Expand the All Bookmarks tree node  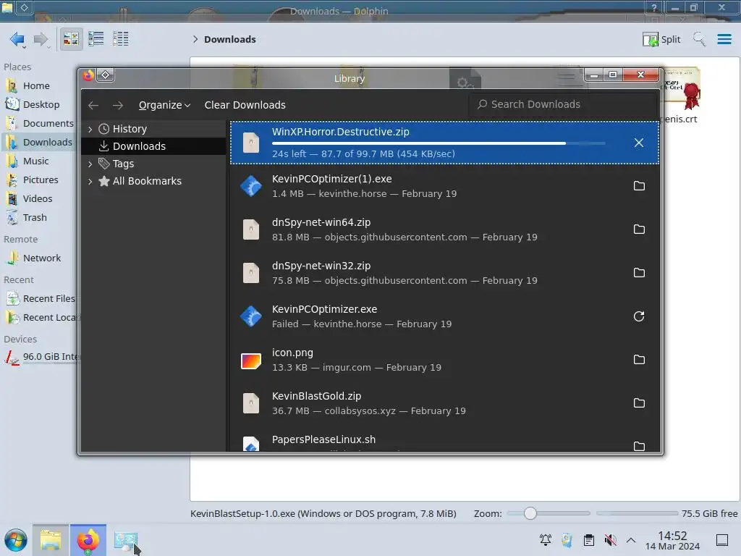click(x=90, y=181)
